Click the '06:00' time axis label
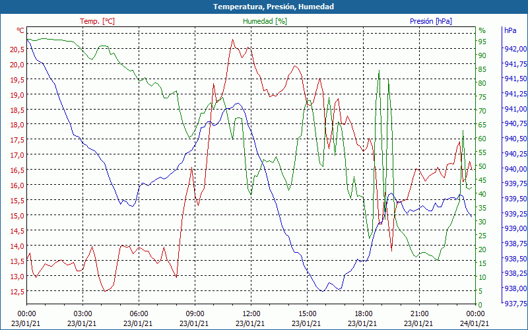 [139, 314]
